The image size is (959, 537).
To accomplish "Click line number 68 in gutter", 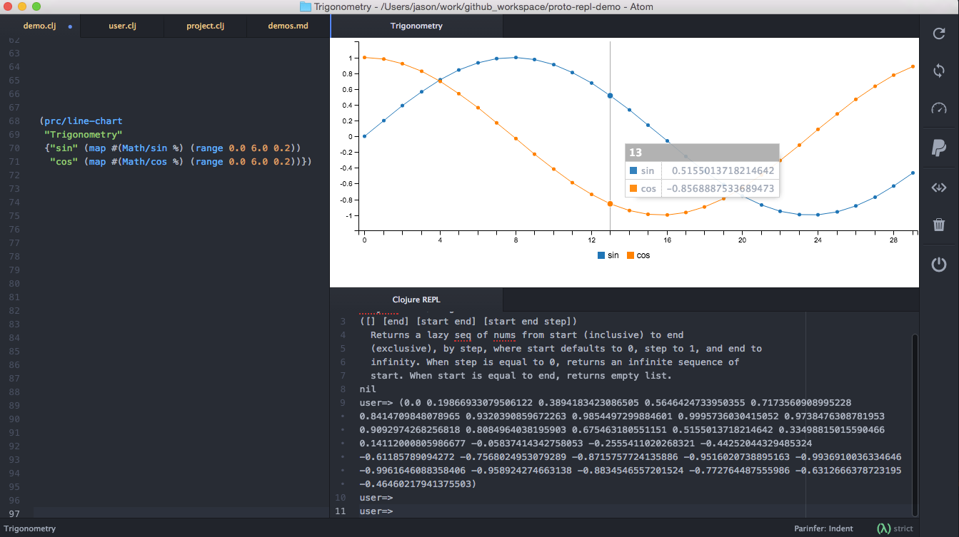I will 15,121.
